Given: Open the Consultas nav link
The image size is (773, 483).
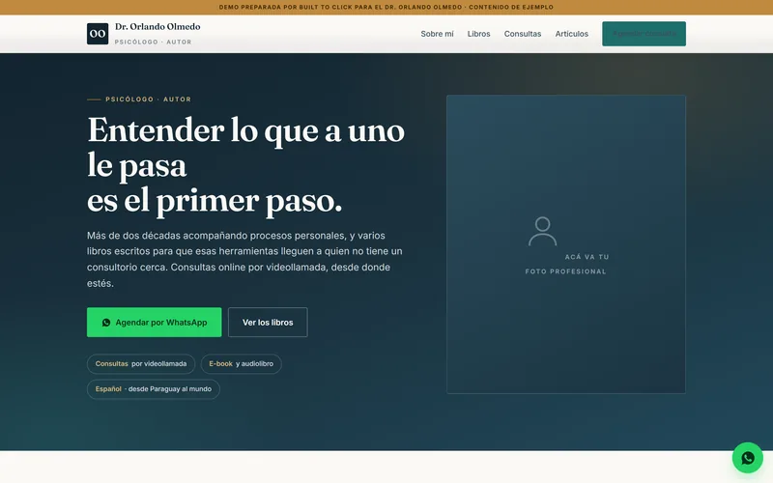Looking at the screenshot, I should [523, 34].
